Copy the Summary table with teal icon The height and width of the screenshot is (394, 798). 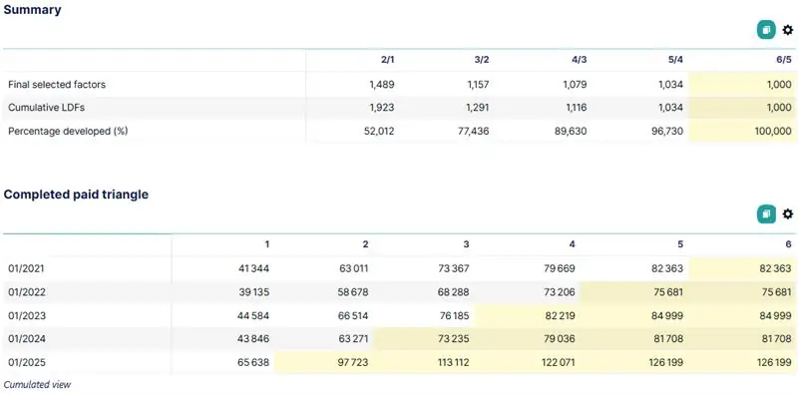[x=766, y=30]
